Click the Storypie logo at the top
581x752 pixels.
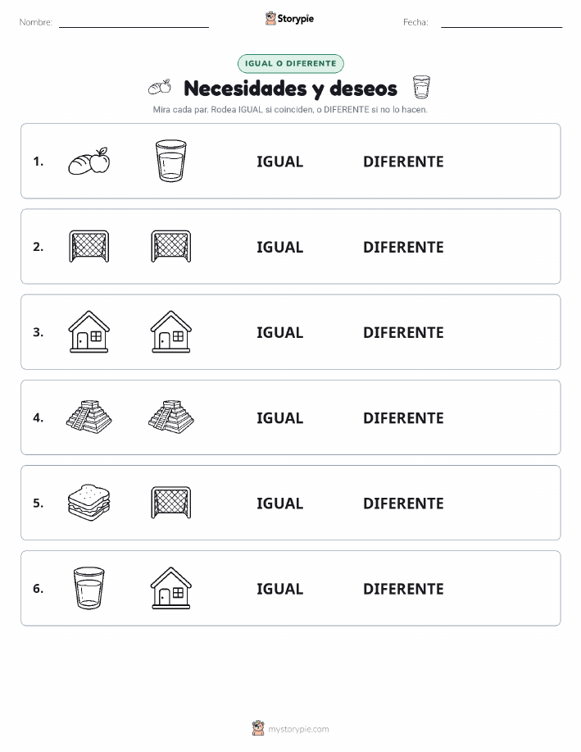(289, 19)
